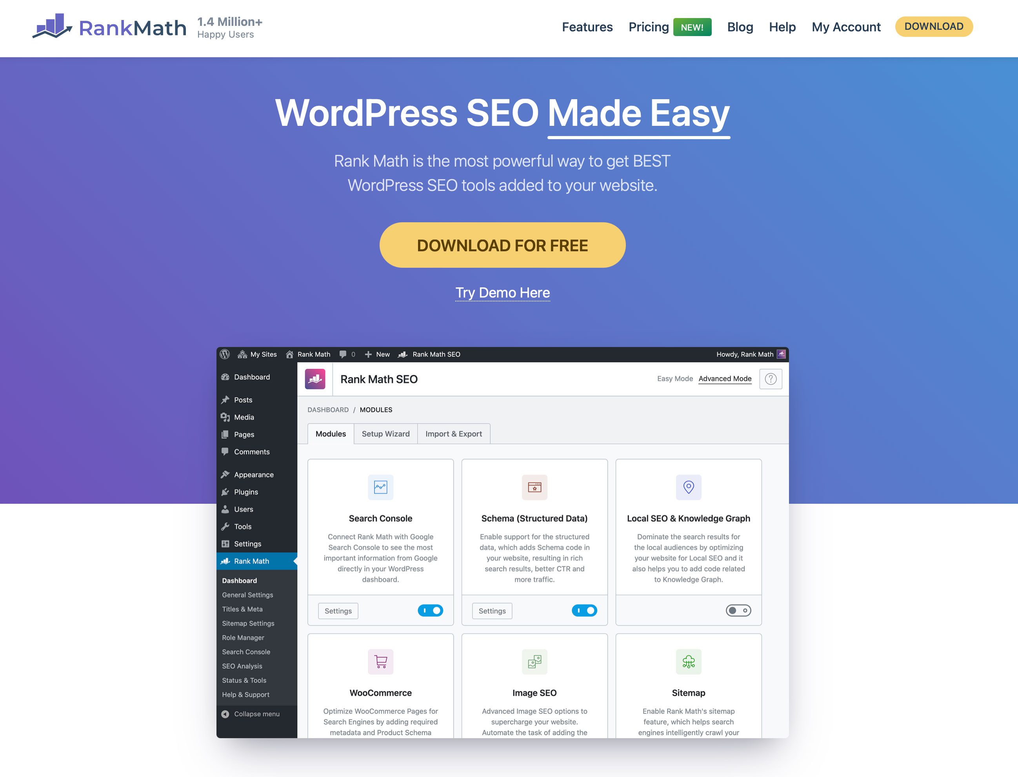Click the WooCommerce module icon
Screen dimensions: 1018x777
tap(380, 661)
